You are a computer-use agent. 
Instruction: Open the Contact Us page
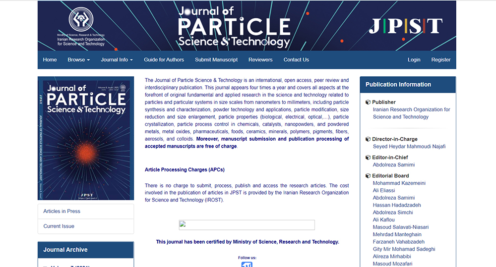[x=296, y=60]
